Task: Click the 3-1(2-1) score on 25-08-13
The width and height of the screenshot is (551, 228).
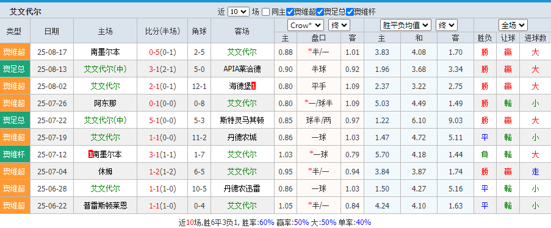Action: click(162, 69)
